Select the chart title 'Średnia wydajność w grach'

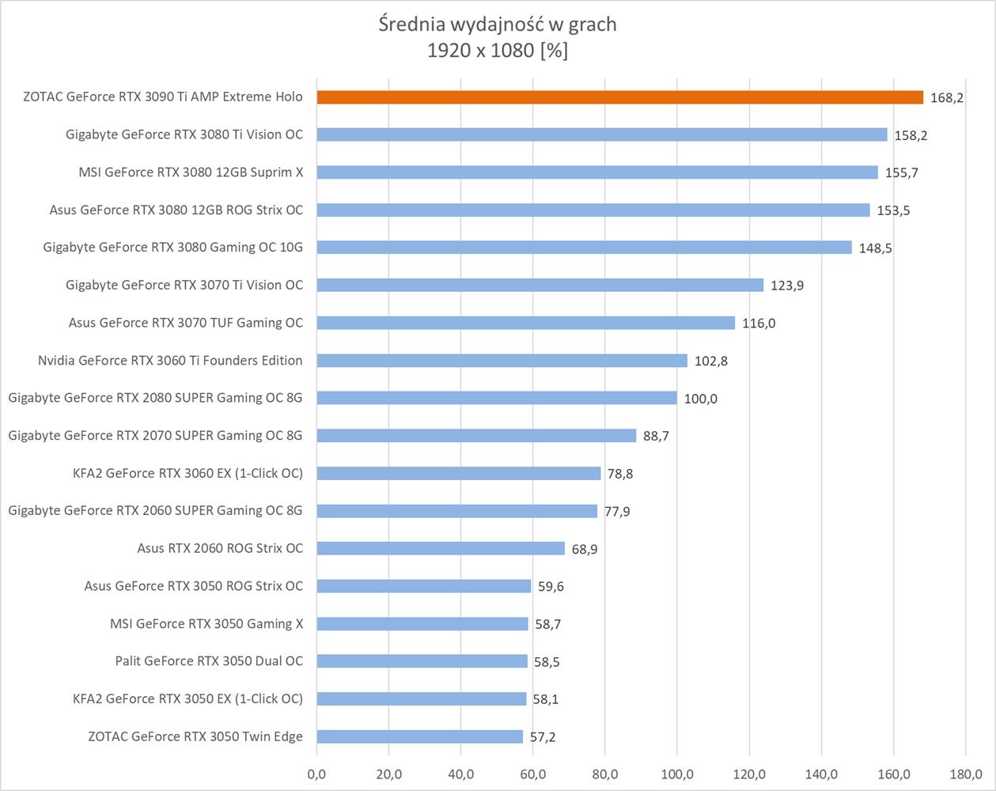pos(497,25)
